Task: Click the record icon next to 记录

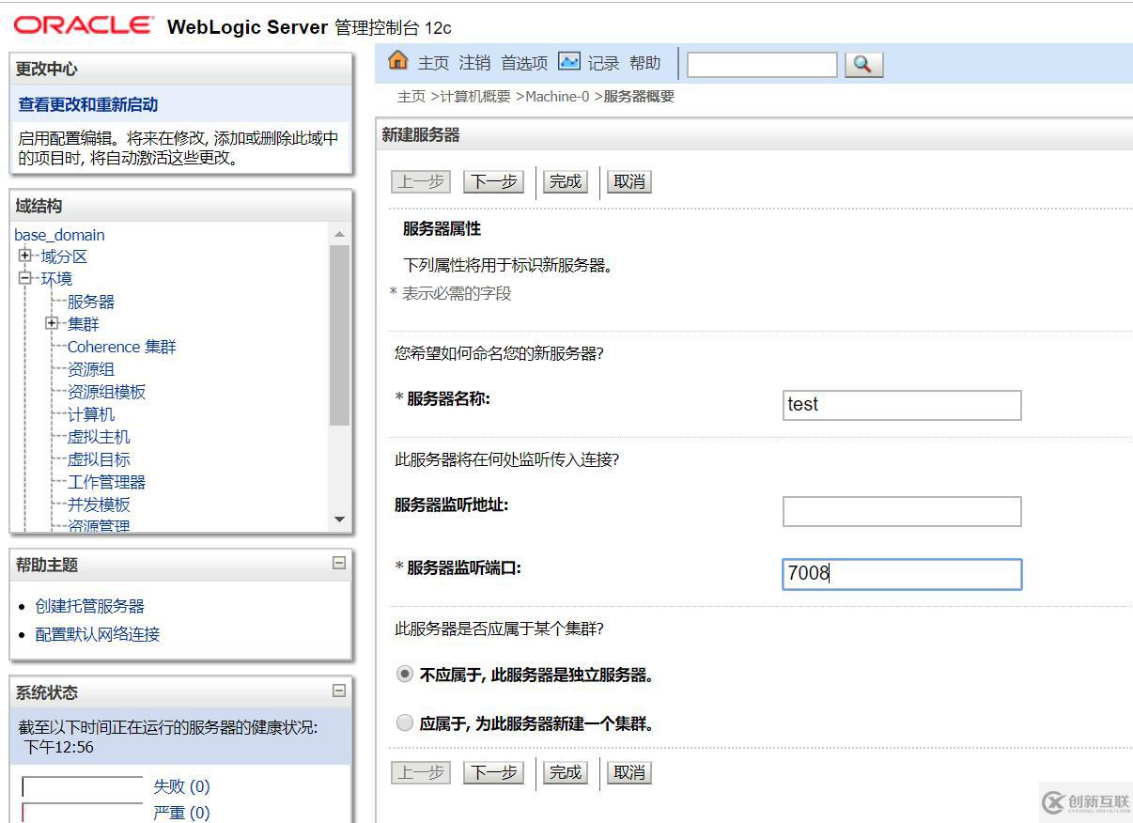Action: (x=568, y=62)
